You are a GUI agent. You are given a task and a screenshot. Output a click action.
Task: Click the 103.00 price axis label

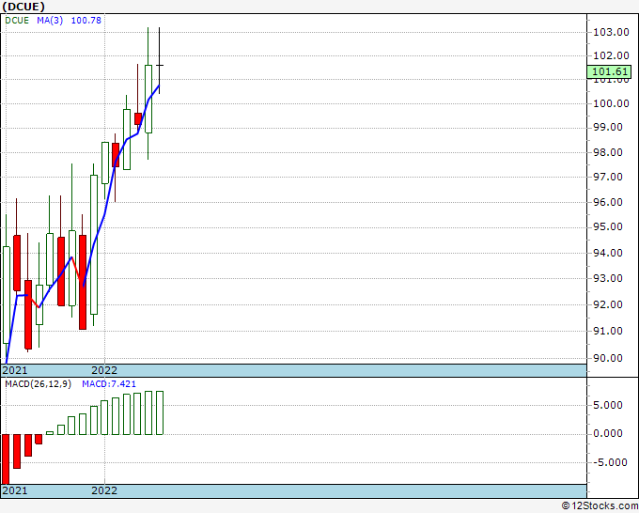click(611, 32)
